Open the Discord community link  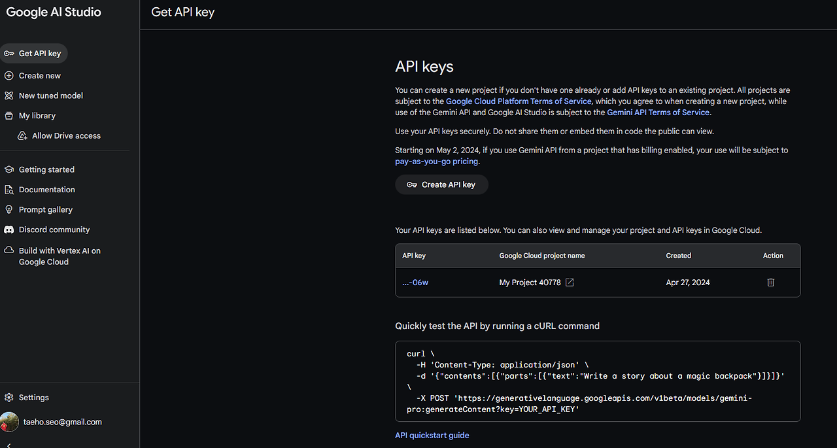(x=54, y=230)
